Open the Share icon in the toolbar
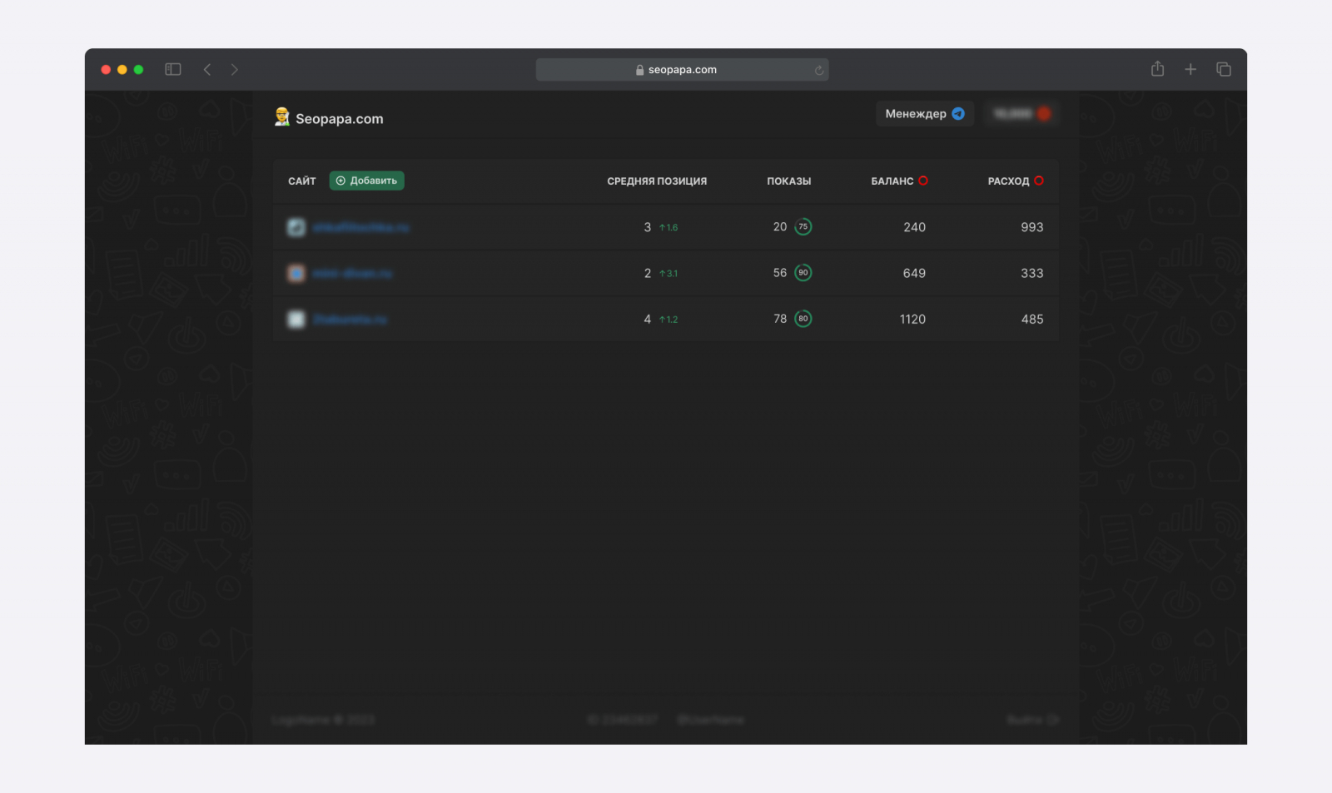1332x793 pixels. (1157, 69)
